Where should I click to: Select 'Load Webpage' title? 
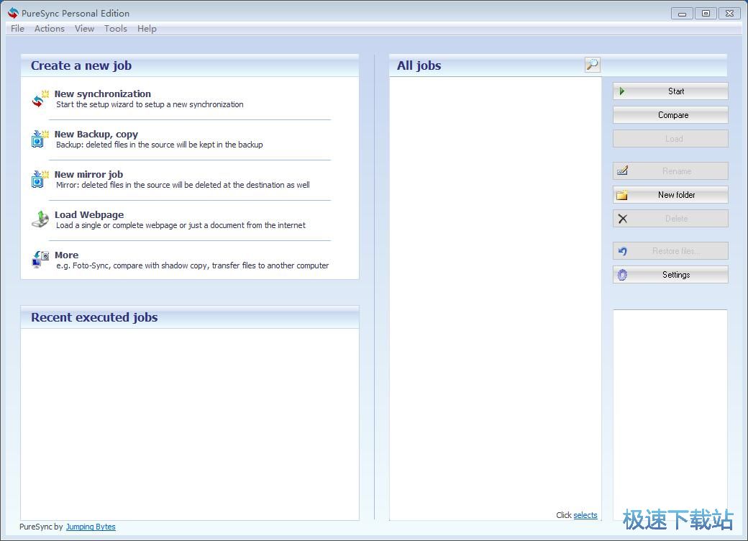click(89, 214)
